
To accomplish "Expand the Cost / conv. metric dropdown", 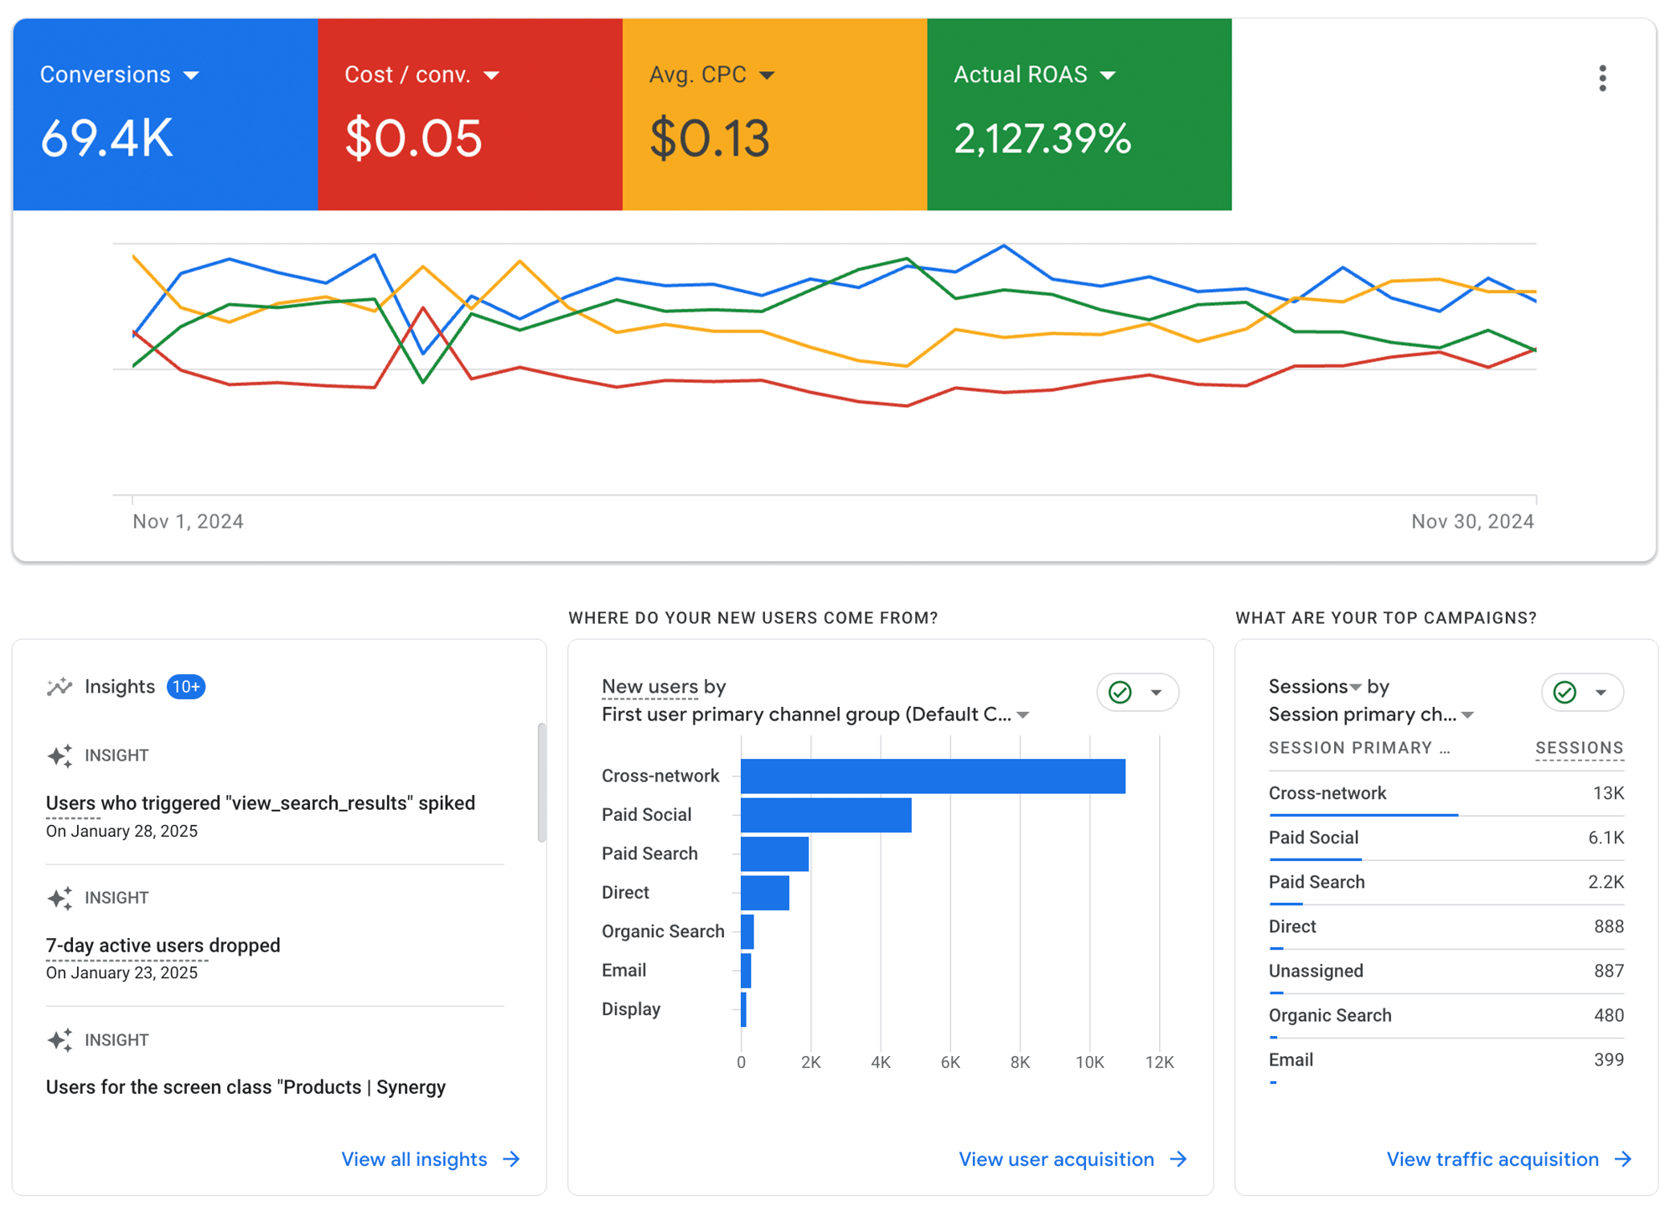I will pyautogui.click(x=492, y=75).
